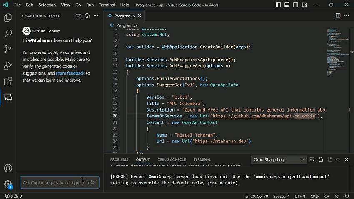Click the GitHub Copilot avatar icon
The width and height of the screenshot is (354, 199).
point(27,31)
